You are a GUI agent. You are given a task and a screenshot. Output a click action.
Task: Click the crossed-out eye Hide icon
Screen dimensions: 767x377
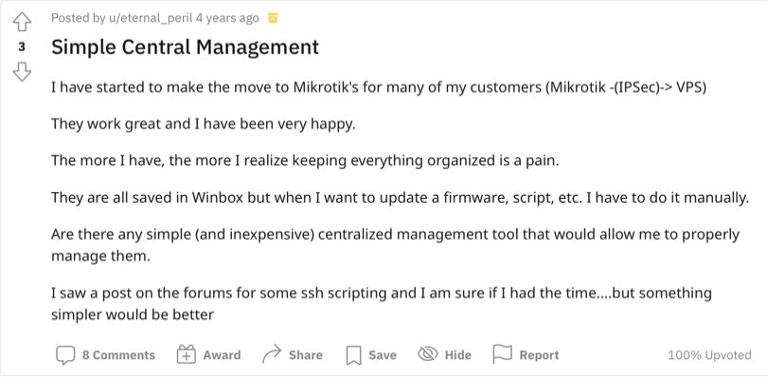click(427, 354)
